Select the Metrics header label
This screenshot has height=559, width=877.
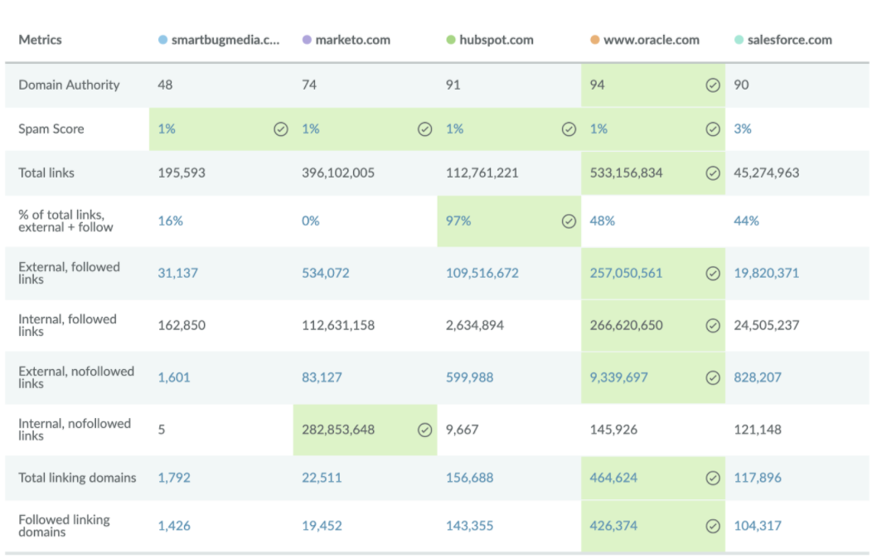pos(39,39)
